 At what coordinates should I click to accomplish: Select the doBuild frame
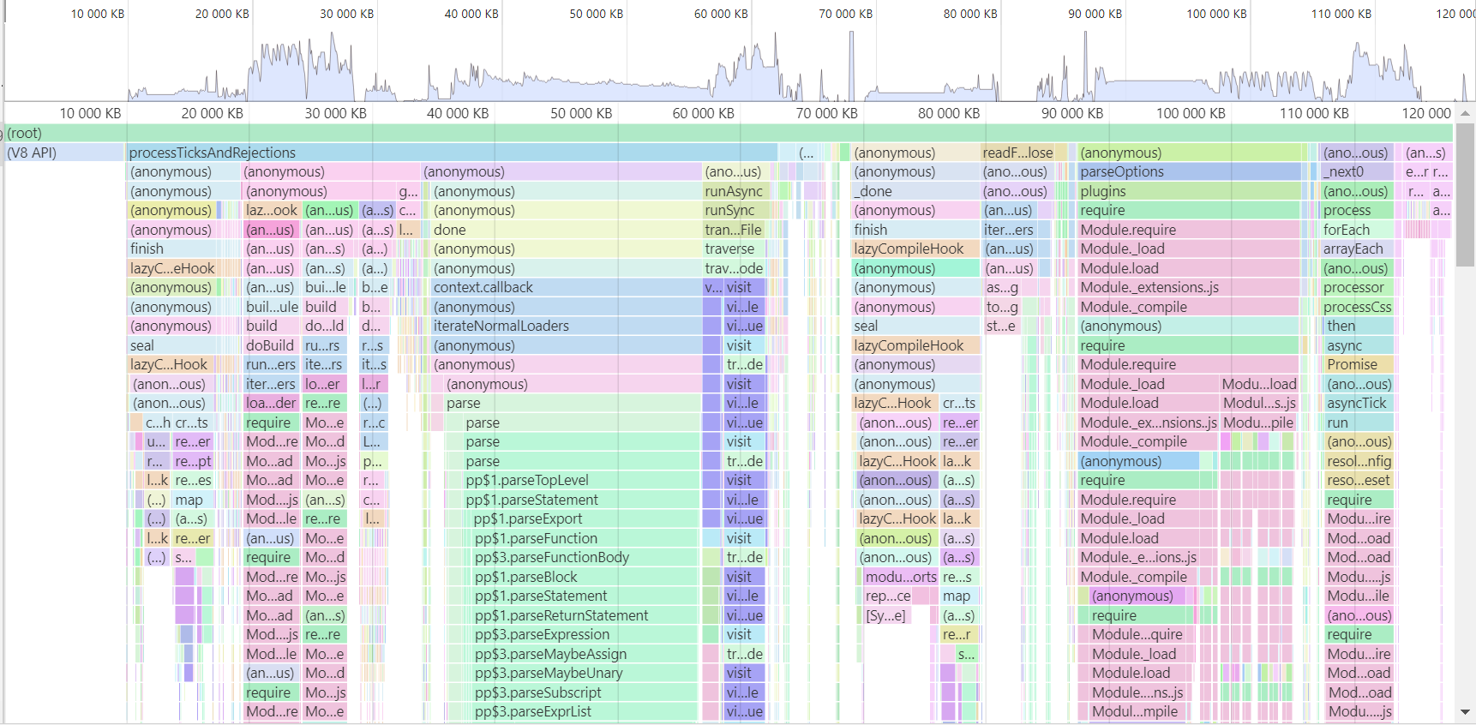(271, 345)
